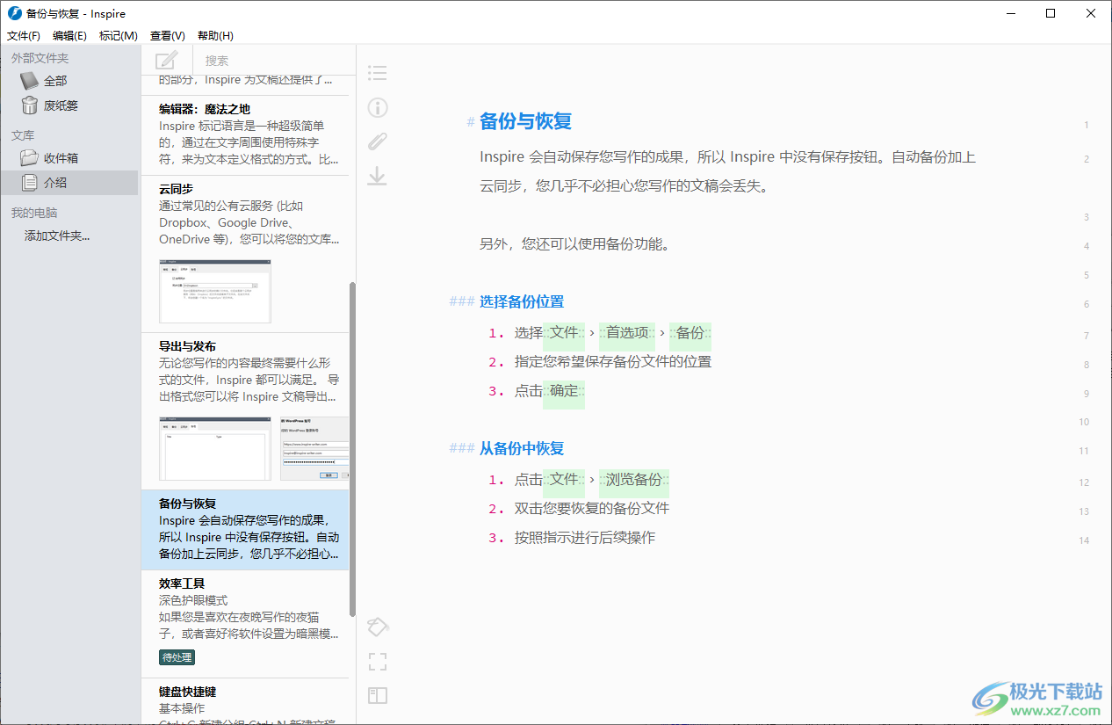Click the 云同步 document thumbnail image
1112x725 pixels.
215,291
